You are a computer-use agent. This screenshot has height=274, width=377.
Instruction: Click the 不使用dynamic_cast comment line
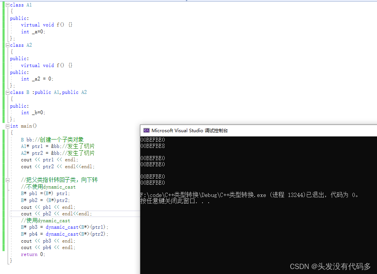(x=48, y=187)
